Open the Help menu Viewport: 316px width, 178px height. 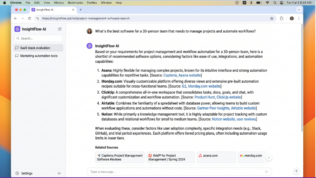pos(119,3)
